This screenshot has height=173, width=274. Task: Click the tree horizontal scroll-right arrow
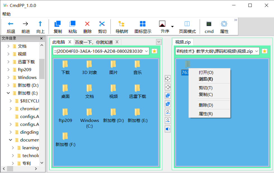click(x=36, y=169)
